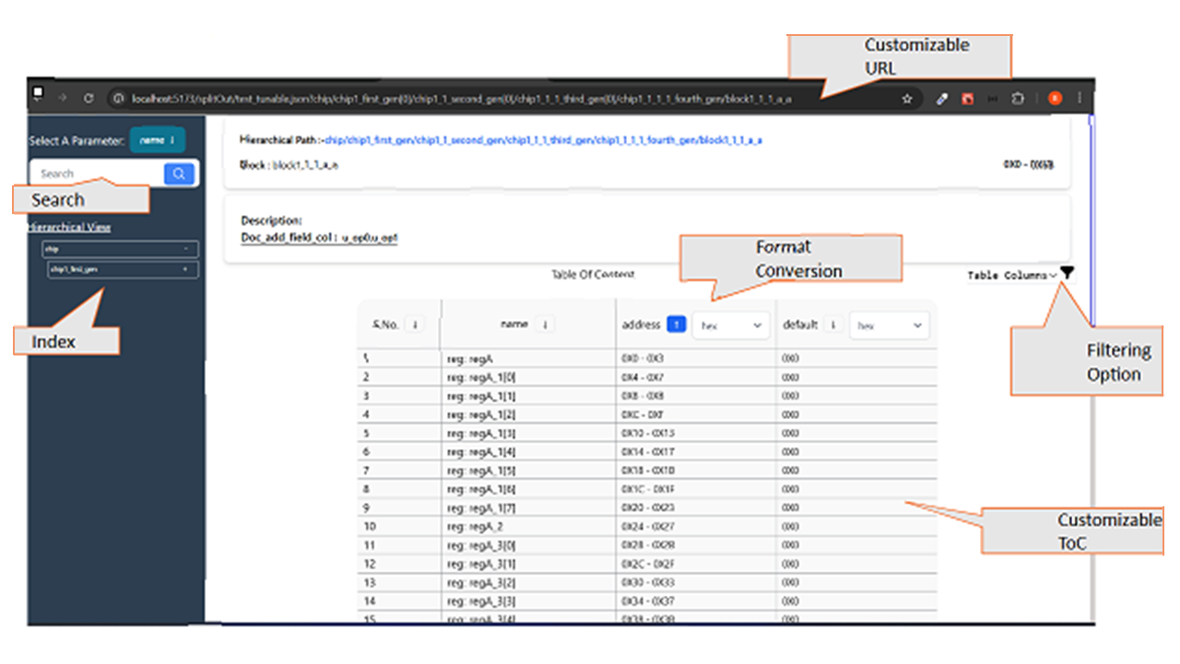The image size is (1180, 664).
Task: Open the name parameter selector
Action: [x=158, y=140]
